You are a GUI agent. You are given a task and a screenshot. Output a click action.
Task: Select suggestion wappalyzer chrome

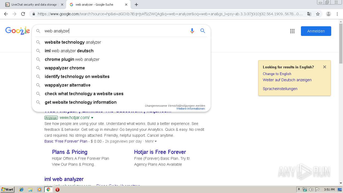point(121,68)
